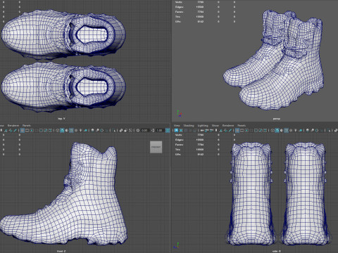Use All Lights in front view panel
The width and height of the screenshot is (338, 253).
point(81,130)
